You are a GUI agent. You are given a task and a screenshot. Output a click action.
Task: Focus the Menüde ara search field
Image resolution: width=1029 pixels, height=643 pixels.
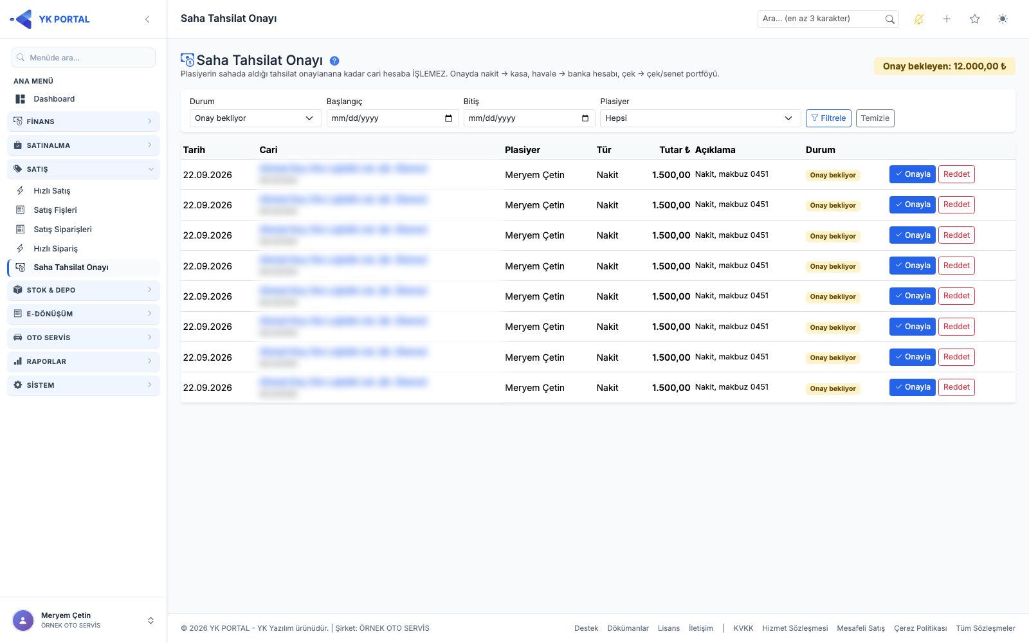(x=84, y=57)
